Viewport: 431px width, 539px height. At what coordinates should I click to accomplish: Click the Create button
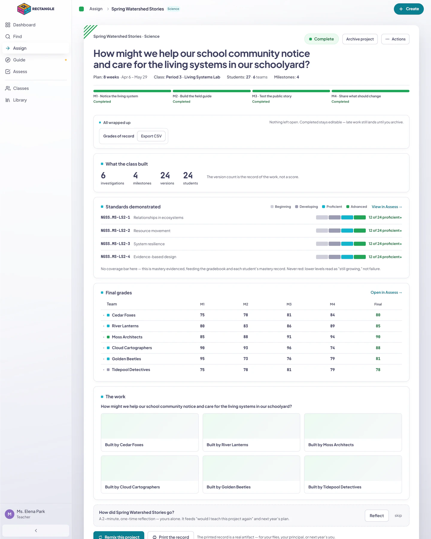[x=409, y=9]
